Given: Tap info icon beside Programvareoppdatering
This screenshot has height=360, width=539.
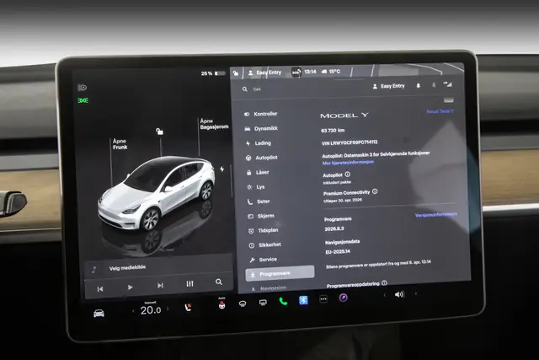Looking at the screenshot, I should [x=384, y=283].
